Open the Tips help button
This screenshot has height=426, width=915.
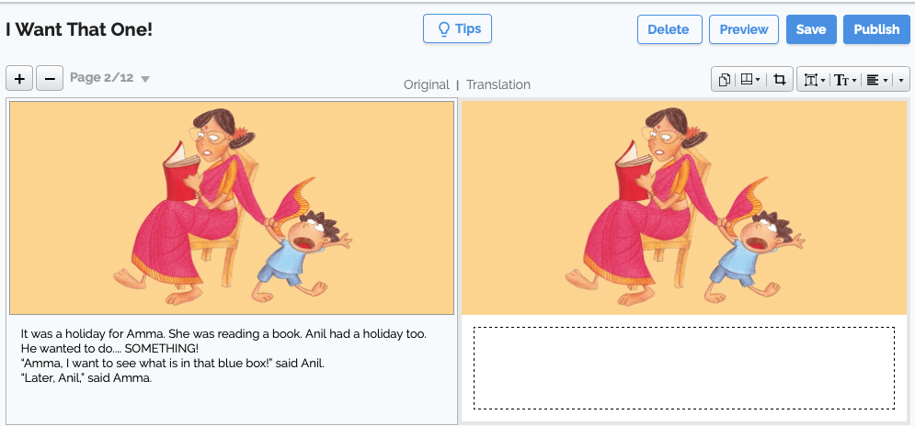point(458,28)
